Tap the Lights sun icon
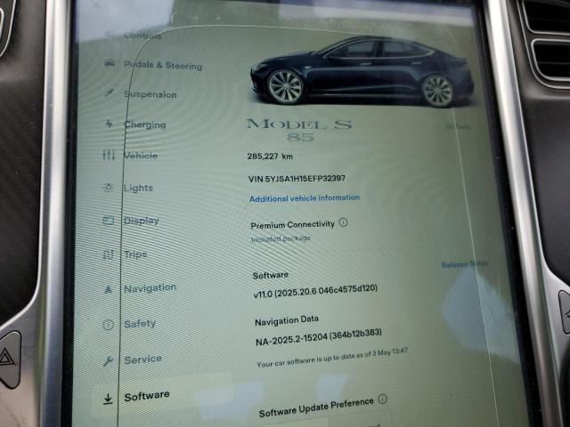 (x=109, y=188)
